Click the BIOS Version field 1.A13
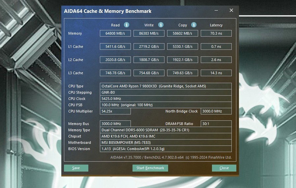The height and width of the screenshot is (188, 296). click(166, 149)
